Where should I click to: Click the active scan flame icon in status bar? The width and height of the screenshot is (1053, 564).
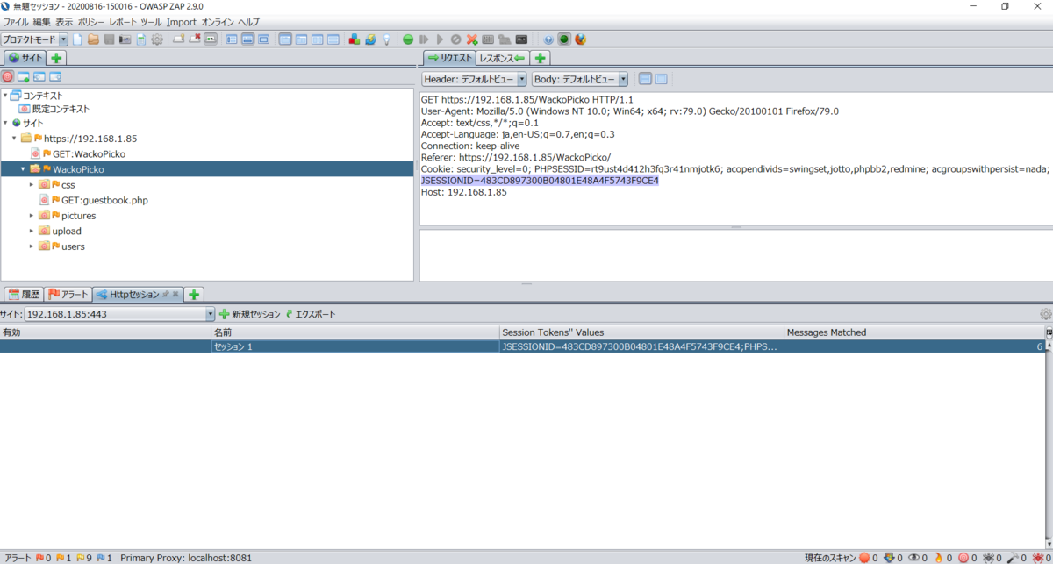(939, 557)
